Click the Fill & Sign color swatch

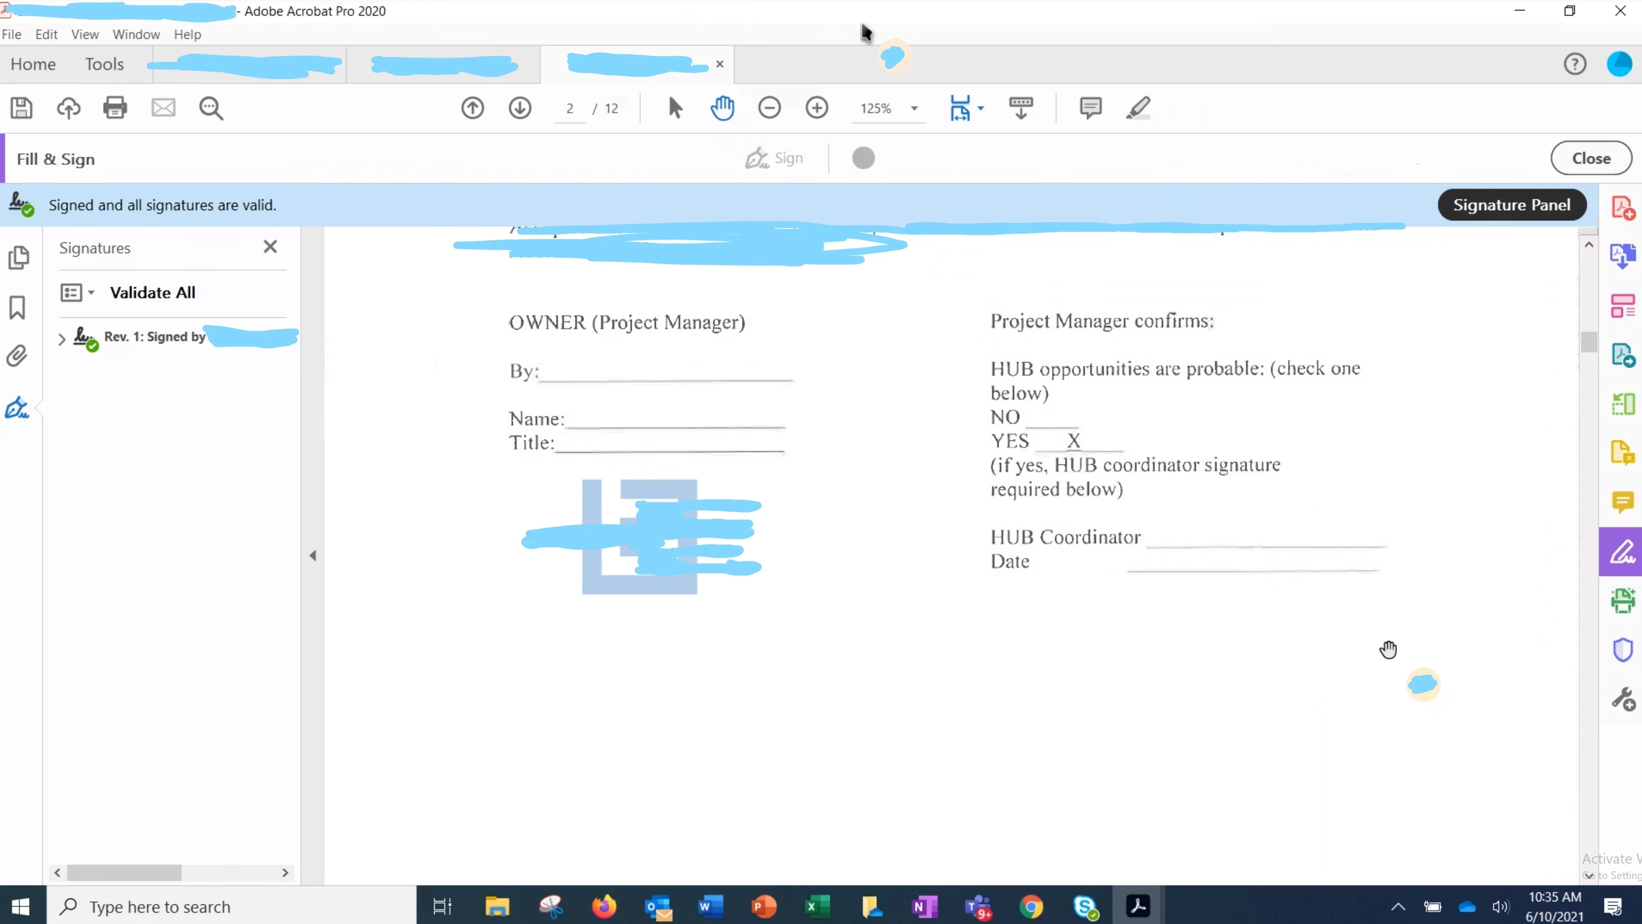pos(863,158)
